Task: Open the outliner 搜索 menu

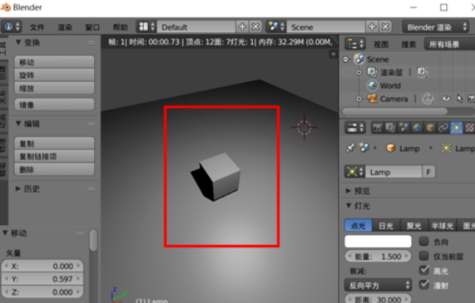Action: click(409, 45)
